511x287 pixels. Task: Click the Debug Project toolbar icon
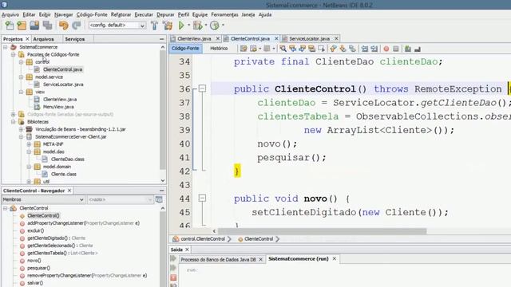197,25
